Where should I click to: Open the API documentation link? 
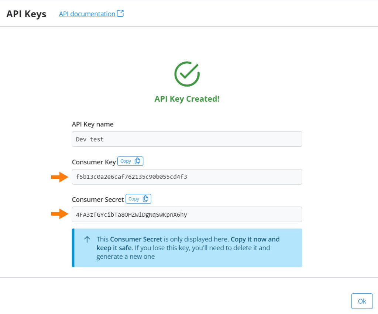tap(88, 14)
